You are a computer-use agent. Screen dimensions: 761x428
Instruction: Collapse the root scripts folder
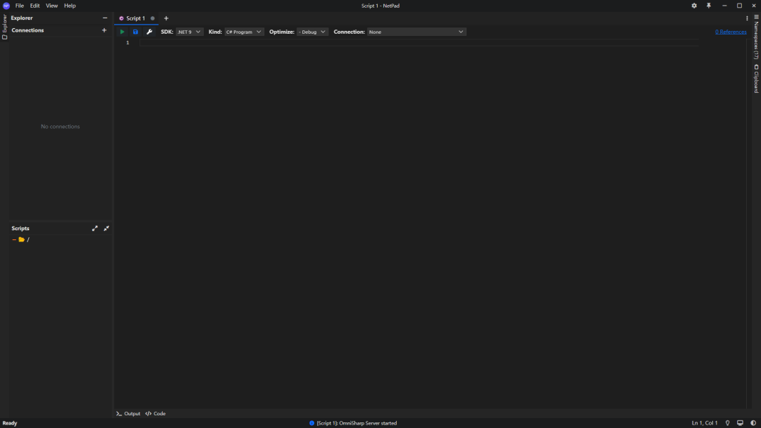[x=14, y=239]
